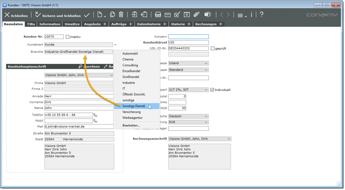Click the print icon in toolbar

click(x=158, y=15)
